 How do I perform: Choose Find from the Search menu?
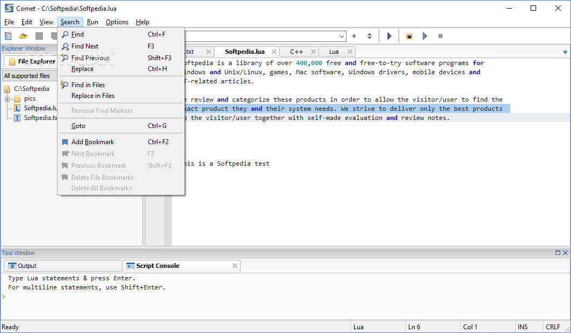[x=121, y=34]
